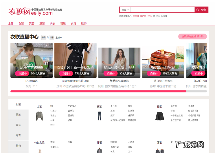This screenshot has width=215, height=153.
Task: Open the 欧货女装上新 live stream thumbnail
Action: click(x=76, y=60)
